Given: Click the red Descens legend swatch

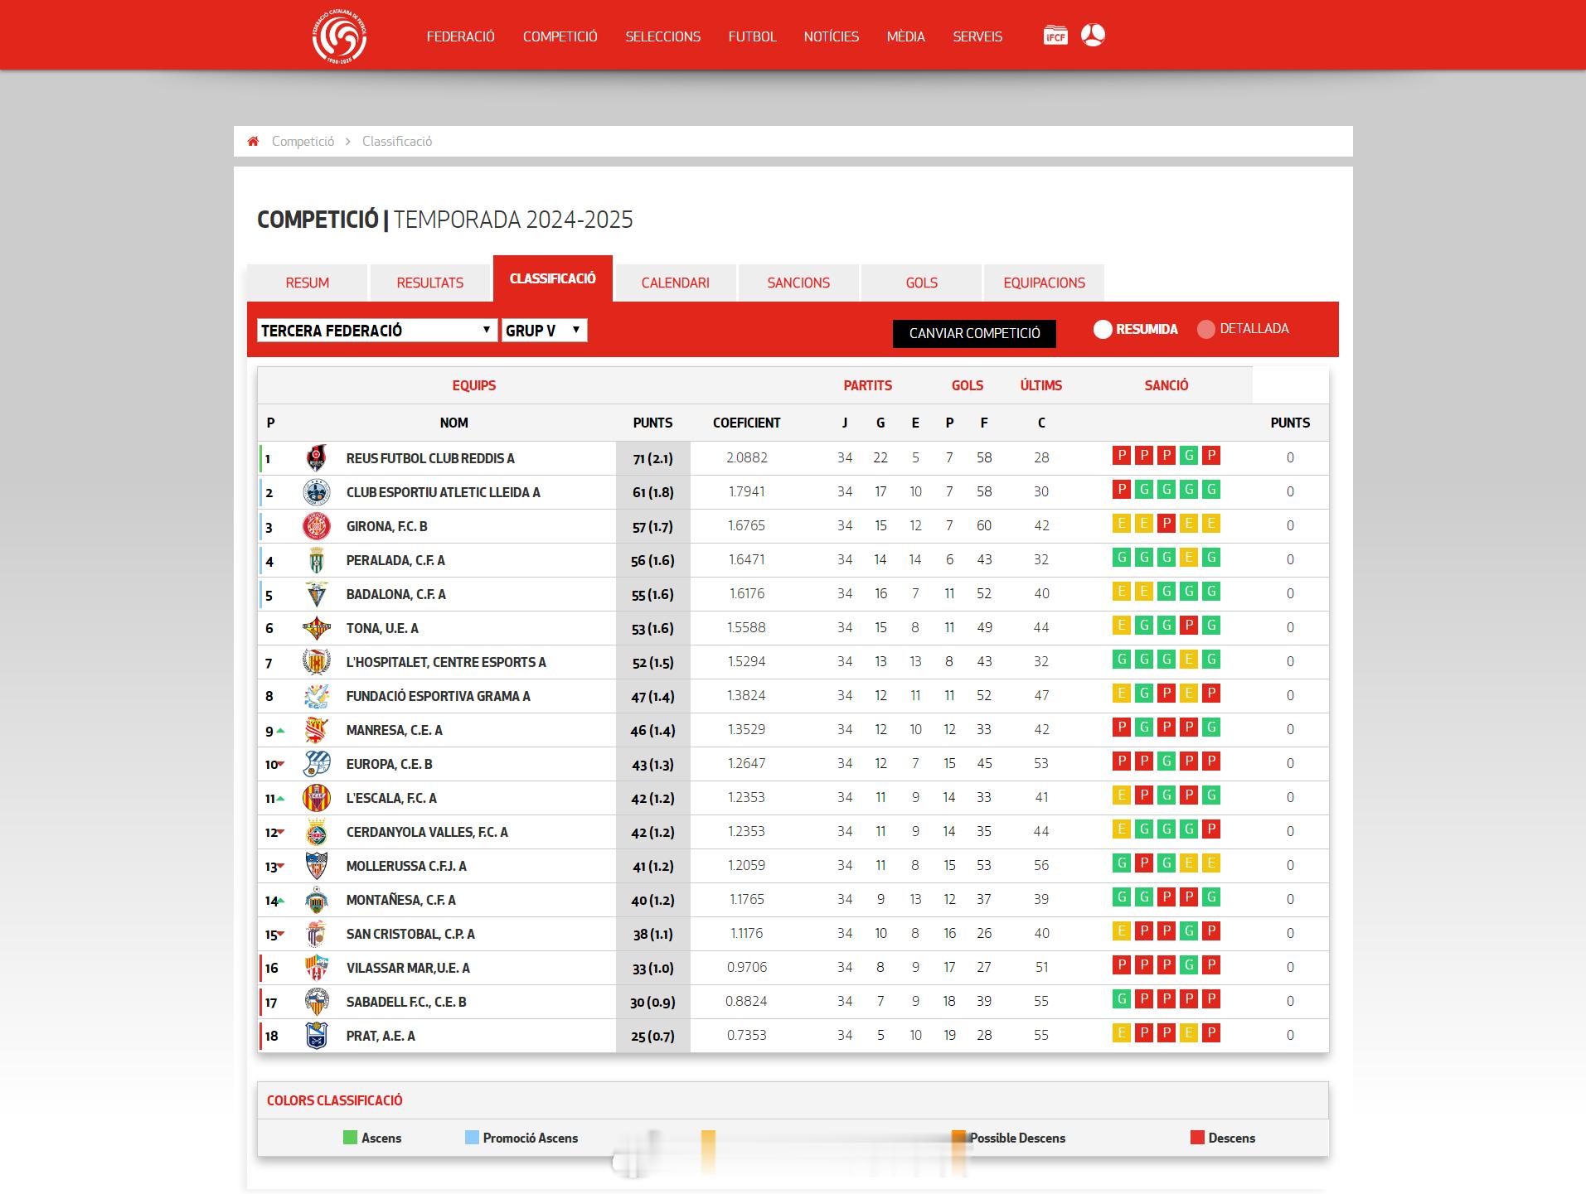Looking at the screenshot, I should pos(1197,1138).
